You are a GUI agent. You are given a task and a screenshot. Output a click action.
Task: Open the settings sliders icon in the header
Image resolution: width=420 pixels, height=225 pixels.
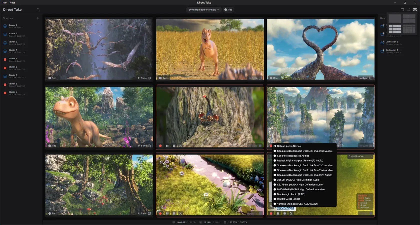click(409, 10)
